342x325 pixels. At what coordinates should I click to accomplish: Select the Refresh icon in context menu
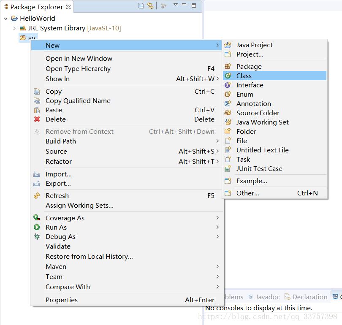click(37, 195)
